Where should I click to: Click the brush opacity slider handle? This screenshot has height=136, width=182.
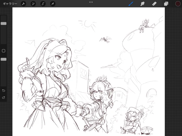[3, 59]
